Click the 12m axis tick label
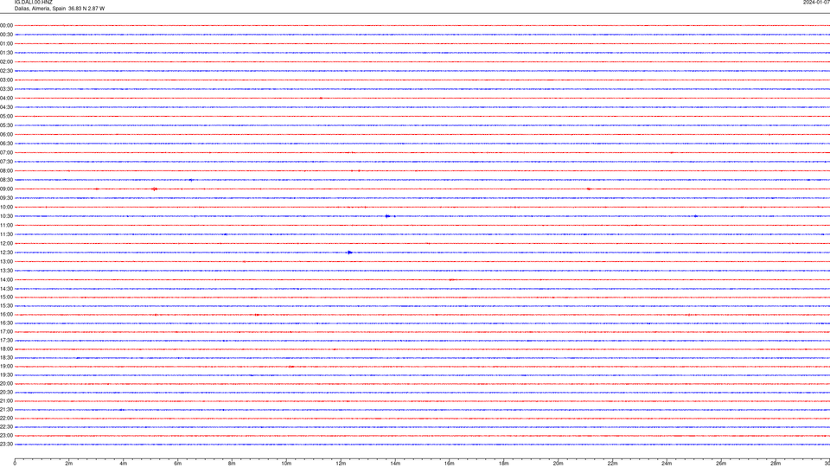This screenshot has height=467, width=830. click(341, 464)
